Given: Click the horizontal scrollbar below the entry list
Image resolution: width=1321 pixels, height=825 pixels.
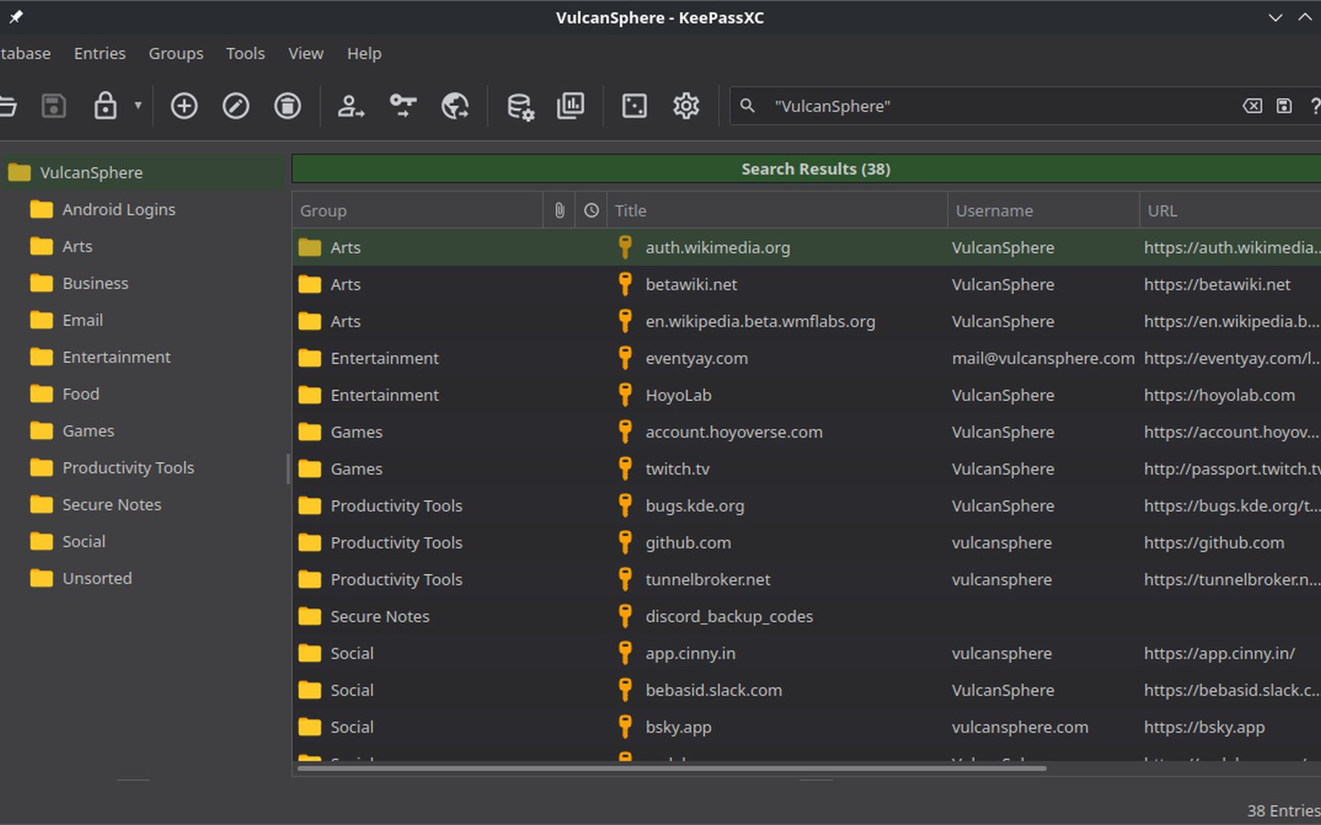Looking at the screenshot, I should 672,768.
